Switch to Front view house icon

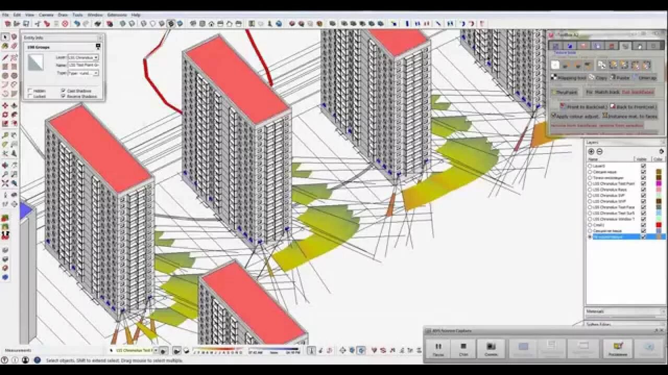pyautogui.click(x=211, y=23)
